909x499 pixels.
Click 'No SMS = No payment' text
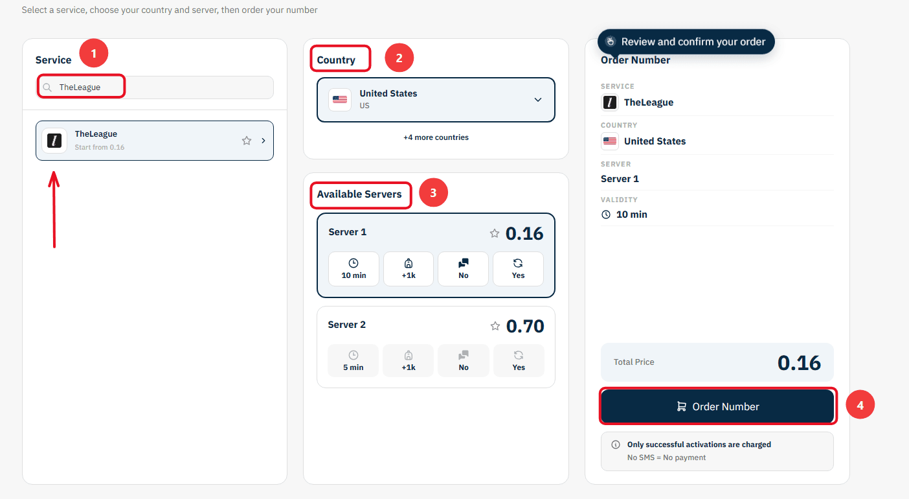[666, 458]
